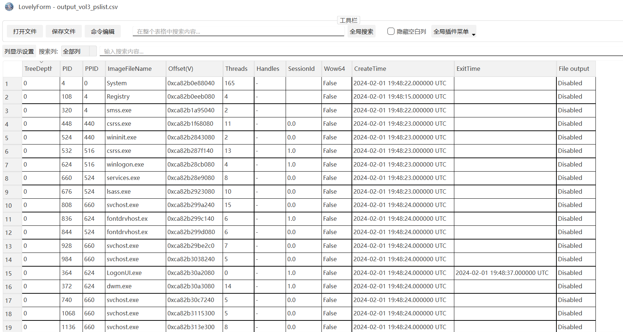Click PID cell 928

(x=71, y=246)
